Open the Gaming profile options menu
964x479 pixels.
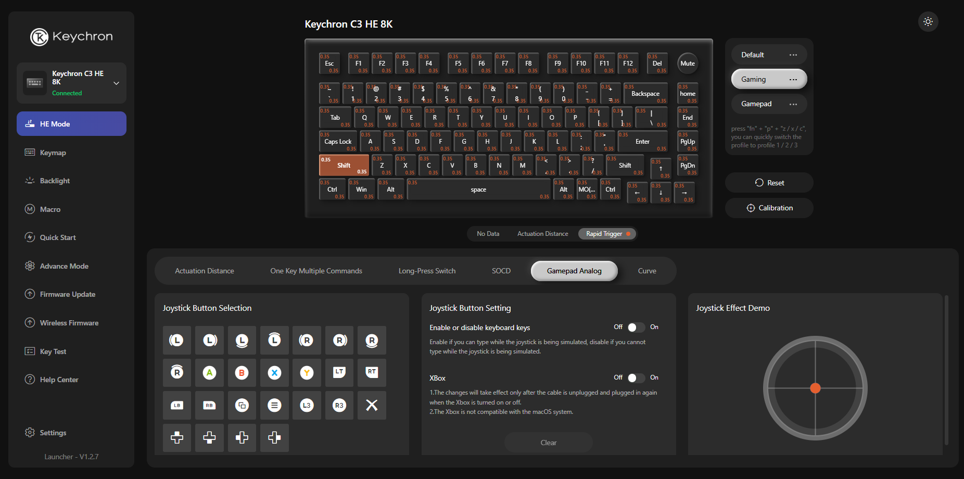pyautogui.click(x=793, y=80)
